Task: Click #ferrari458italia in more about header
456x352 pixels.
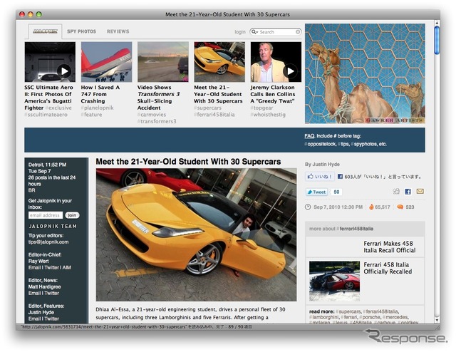Action: (355, 229)
